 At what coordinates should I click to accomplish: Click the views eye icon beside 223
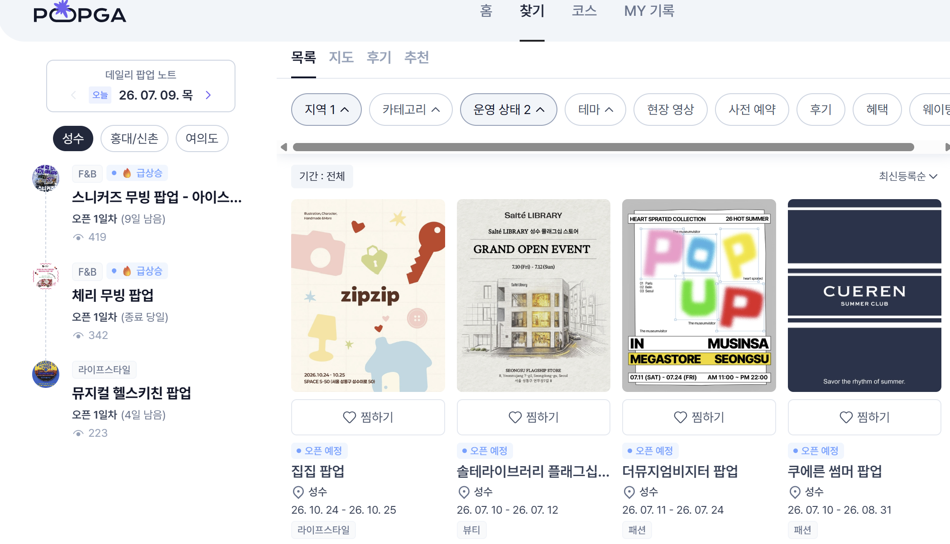coord(78,434)
